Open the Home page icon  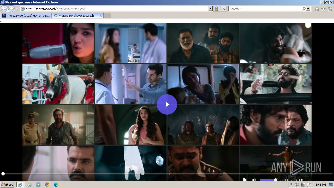coord(317,9)
